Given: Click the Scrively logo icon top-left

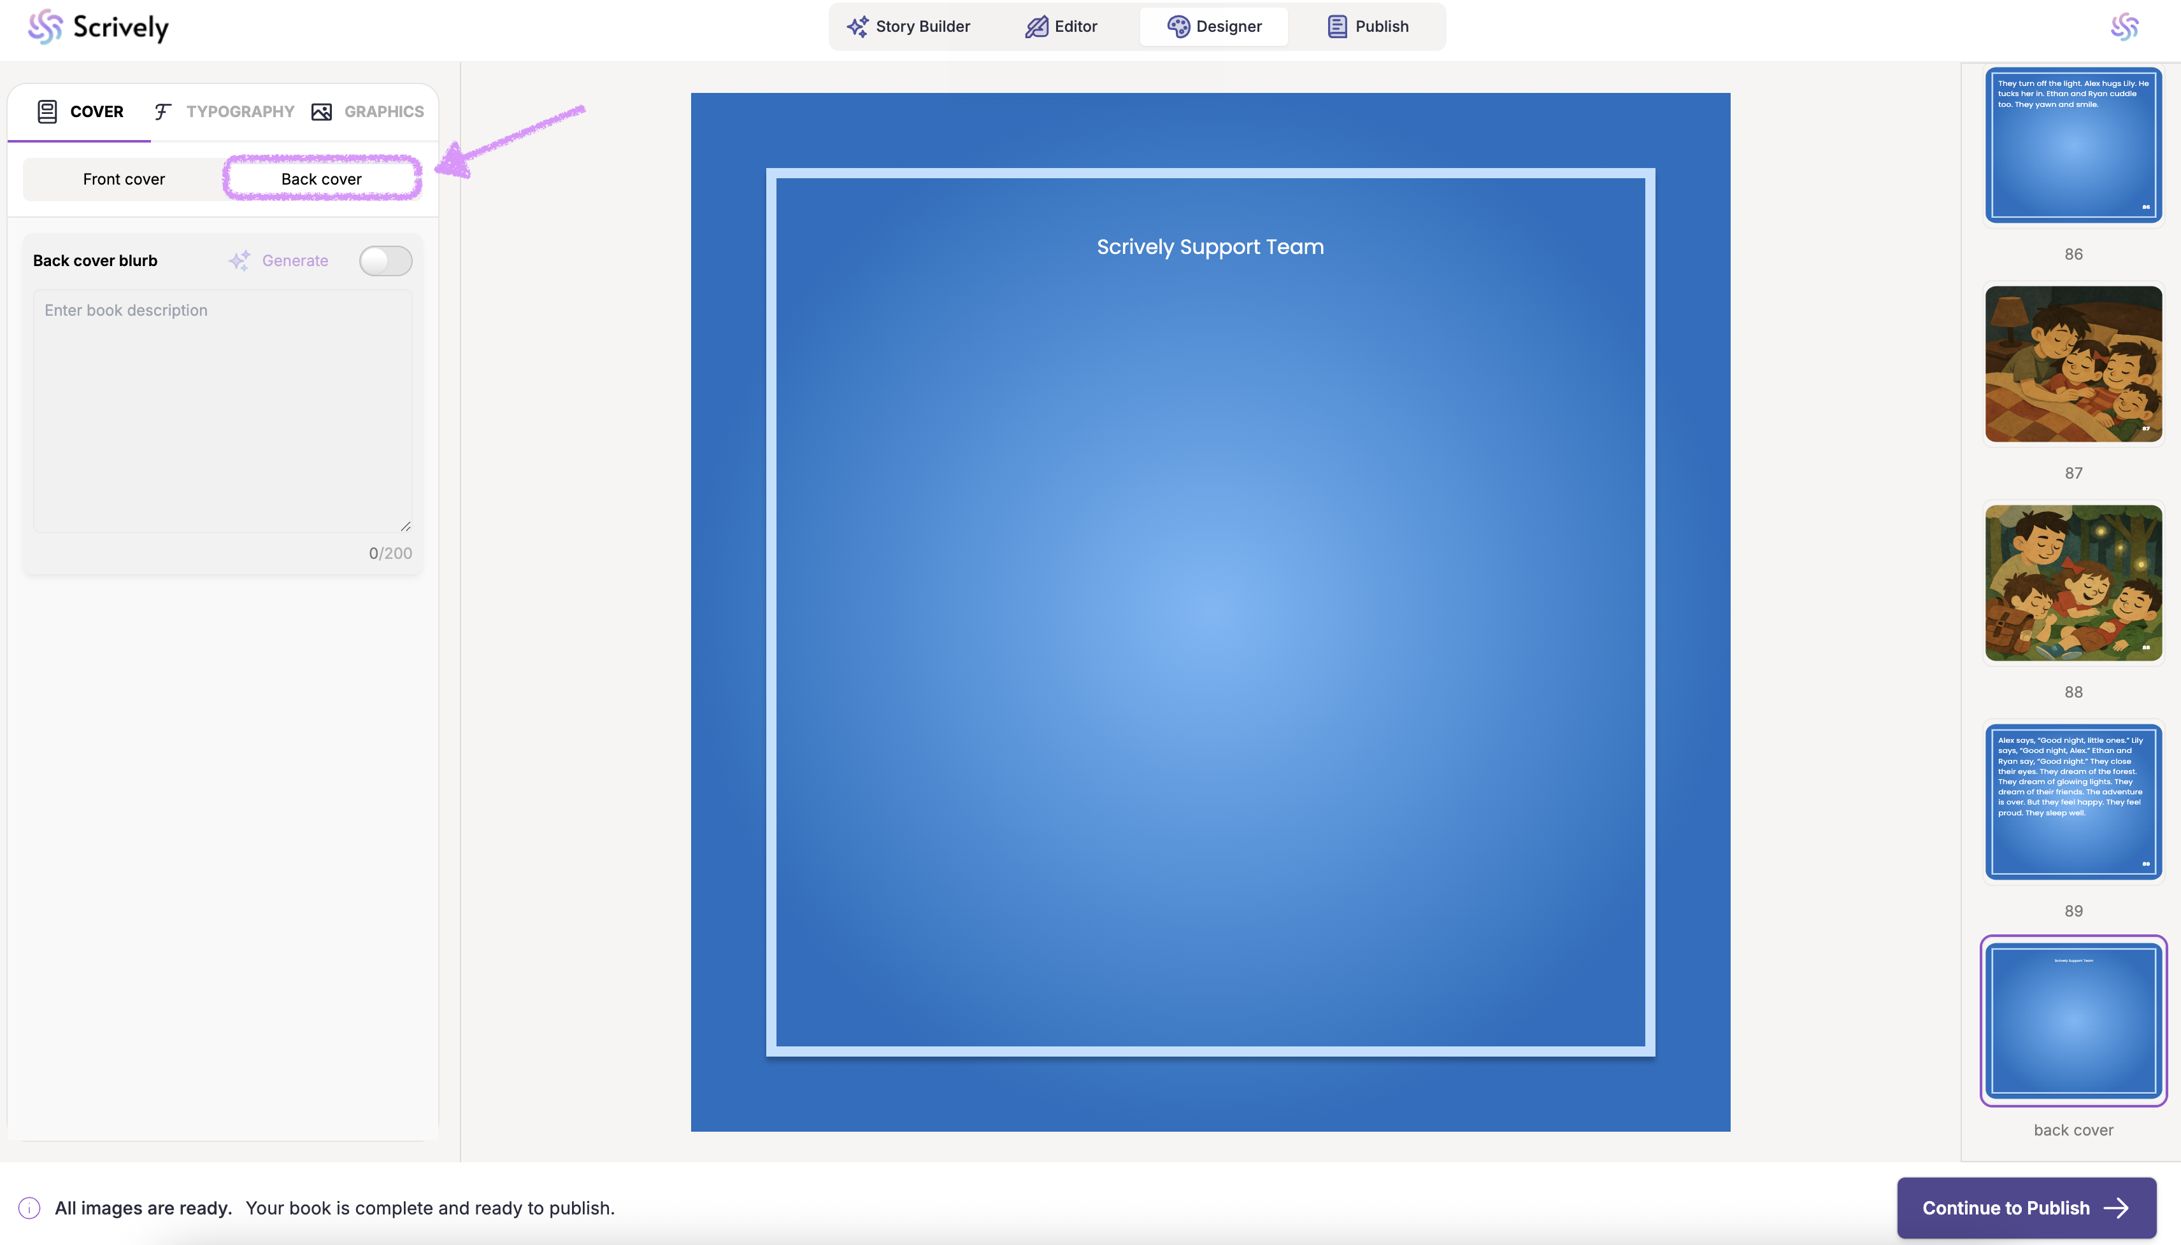Looking at the screenshot, I should pyautogui.click(x=45, y=27).
